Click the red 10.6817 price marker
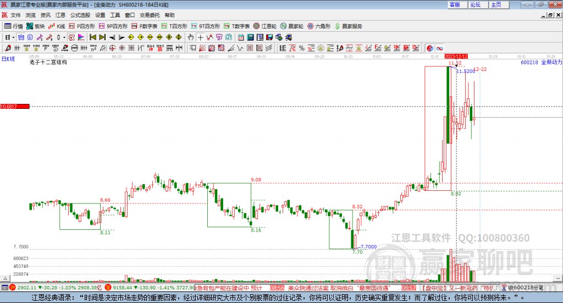Screen dimensions: 563x303 click(15, 106)
